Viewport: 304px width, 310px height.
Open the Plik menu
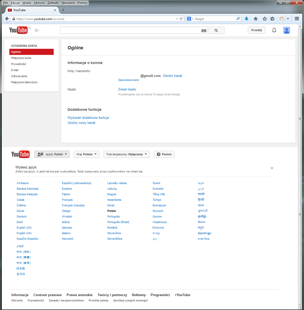point(5,3)
